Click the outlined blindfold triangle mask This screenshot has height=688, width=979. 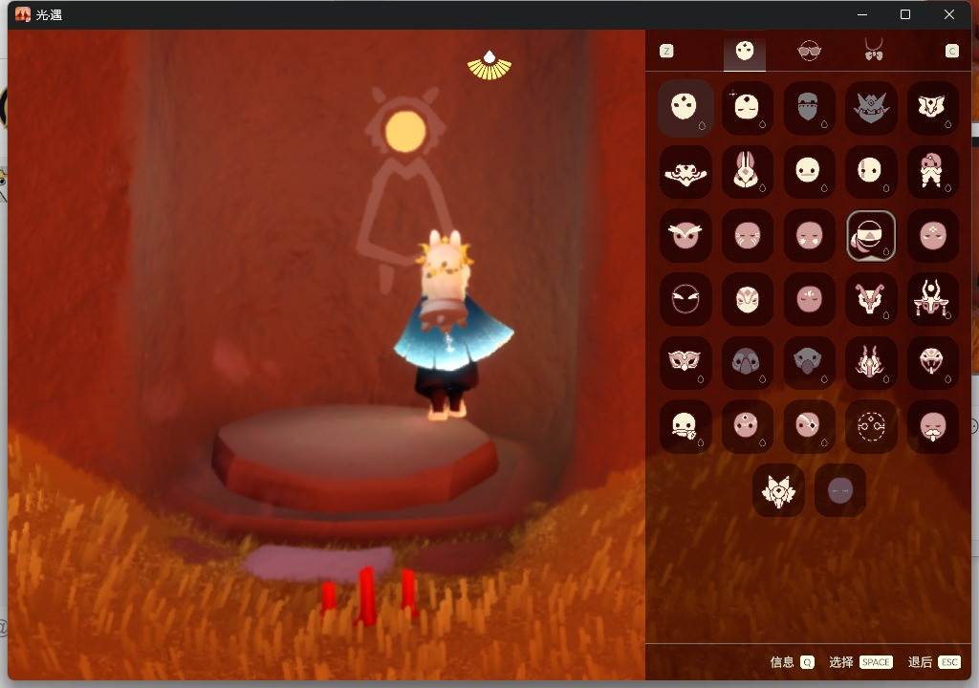click(870, 235)
